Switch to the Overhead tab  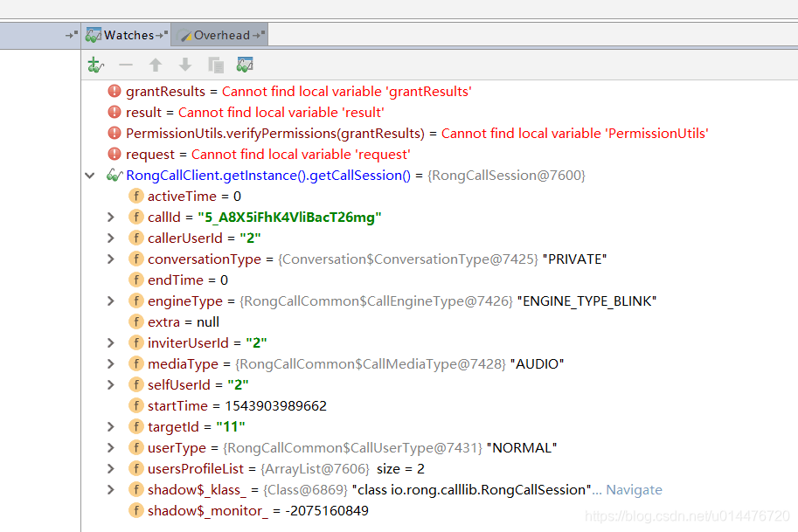pyautogui.click(x=221, y=35)
